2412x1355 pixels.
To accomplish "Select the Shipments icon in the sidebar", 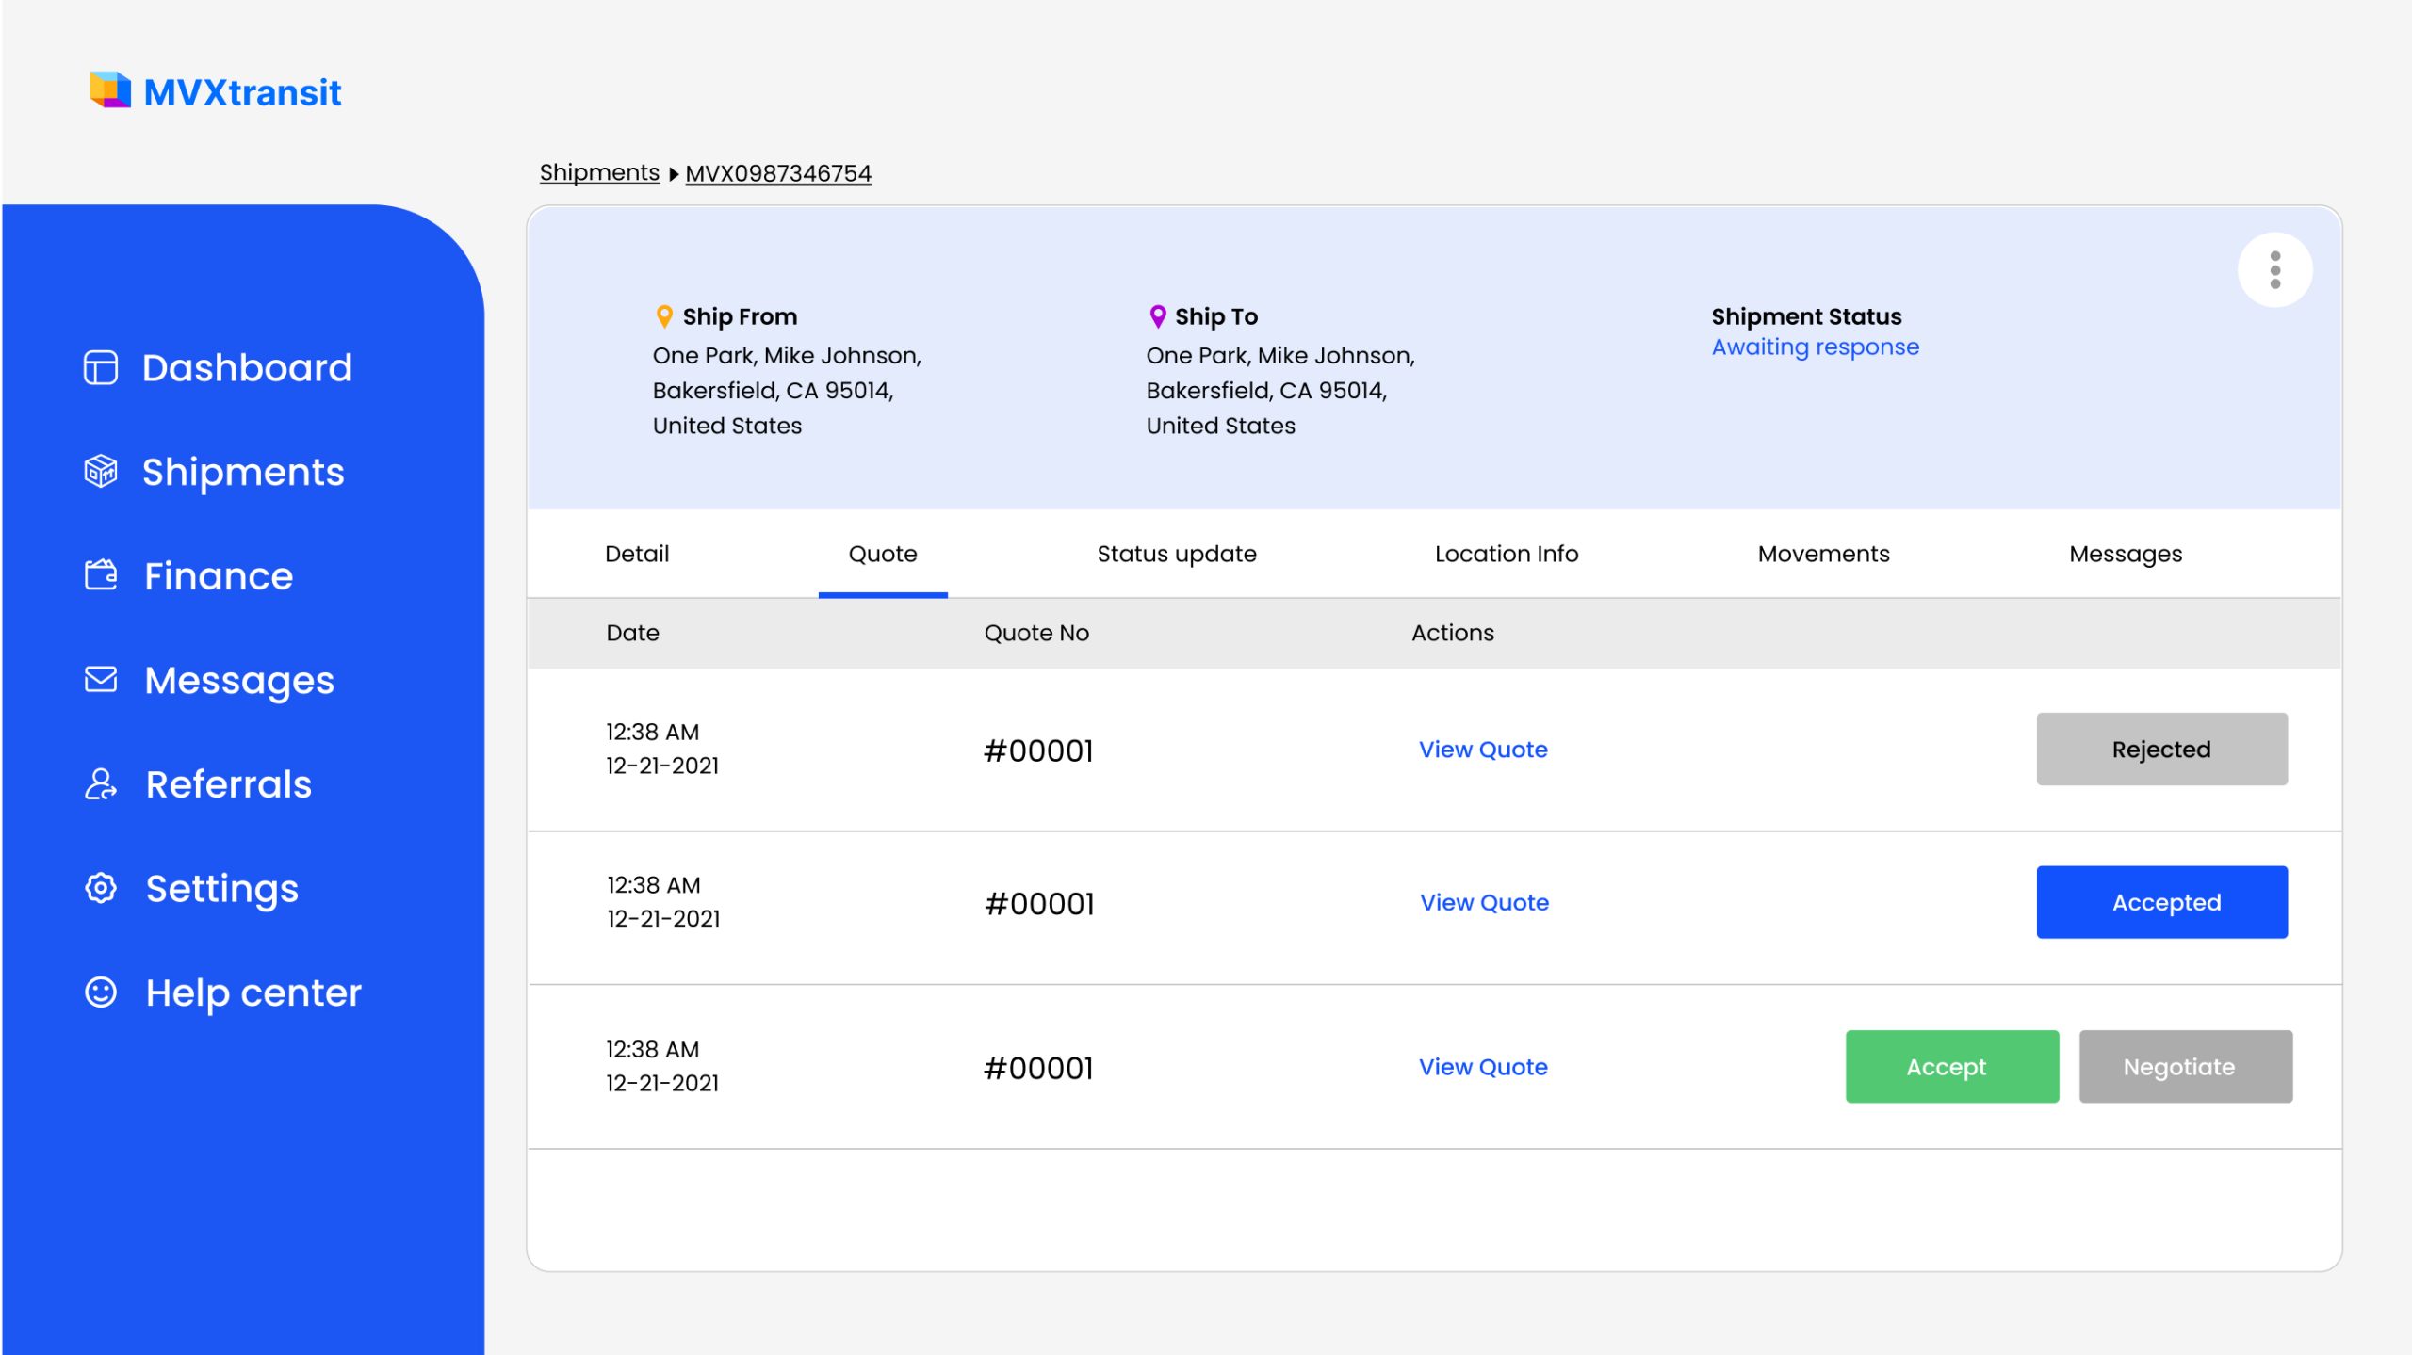I will (102, 472).
